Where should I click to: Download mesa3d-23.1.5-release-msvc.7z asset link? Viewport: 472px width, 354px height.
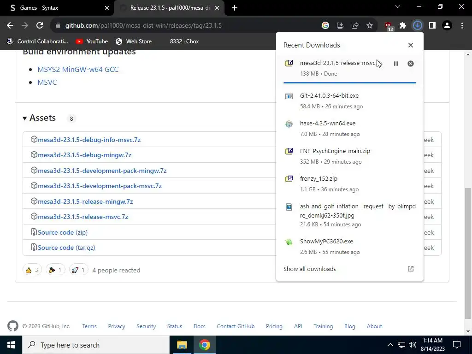83,217
